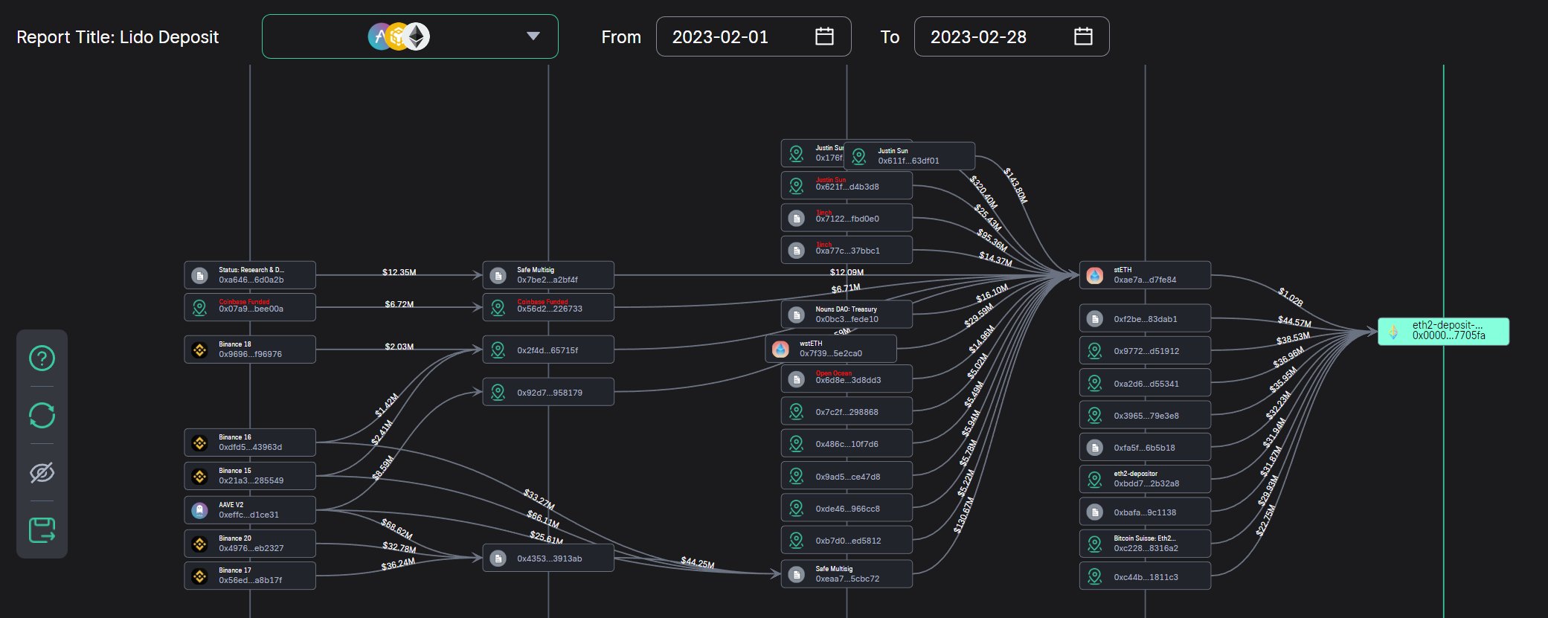Select the Status: Research & D node
Viewport: 1548px width, 618px height.
click(x=250, y=275)
